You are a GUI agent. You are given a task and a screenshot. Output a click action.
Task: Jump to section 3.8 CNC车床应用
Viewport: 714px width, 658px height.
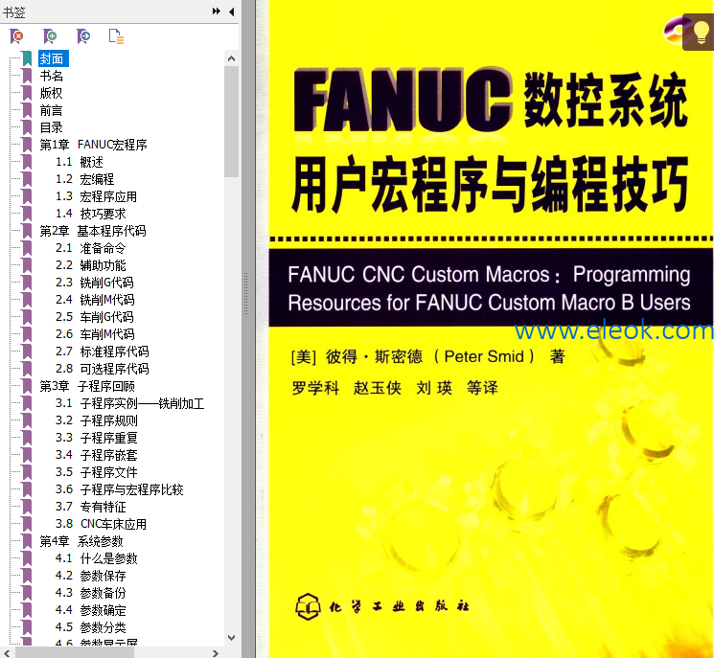[101, 524]
